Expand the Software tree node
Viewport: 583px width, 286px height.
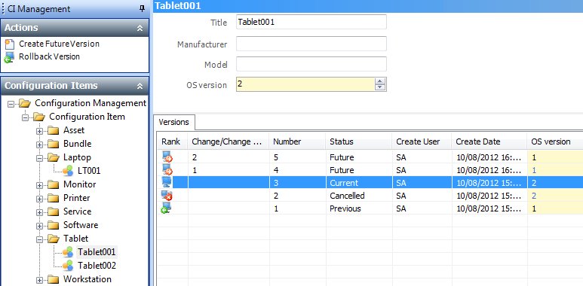tap(39, 226)
